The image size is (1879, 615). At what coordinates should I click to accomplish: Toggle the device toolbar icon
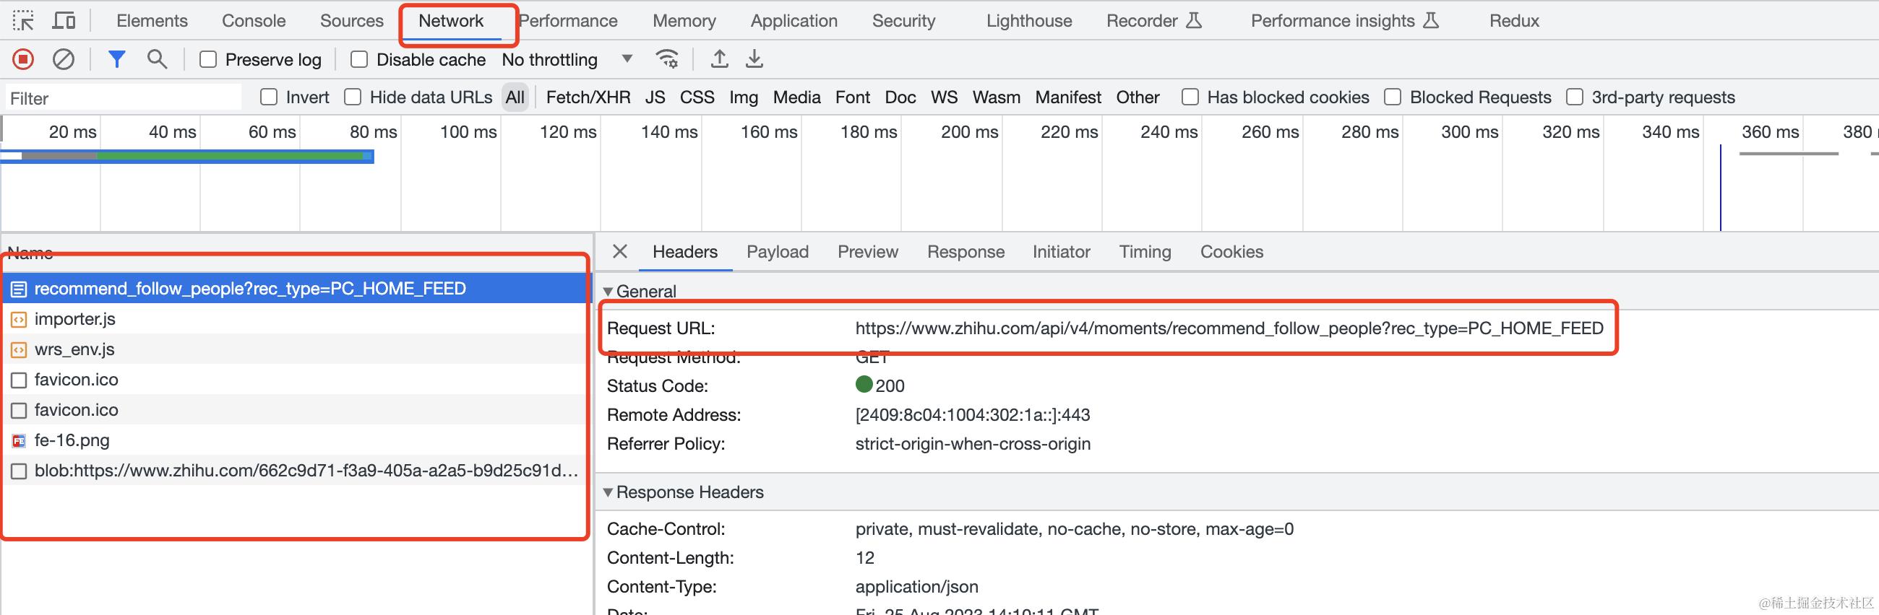tap(64, 20)
